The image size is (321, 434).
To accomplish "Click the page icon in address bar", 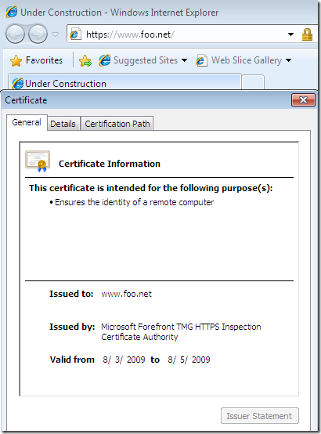I will coord(74,34).
